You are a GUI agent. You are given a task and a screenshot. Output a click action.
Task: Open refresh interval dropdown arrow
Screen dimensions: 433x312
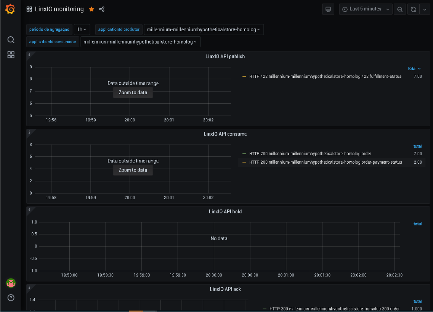[425, 9]
